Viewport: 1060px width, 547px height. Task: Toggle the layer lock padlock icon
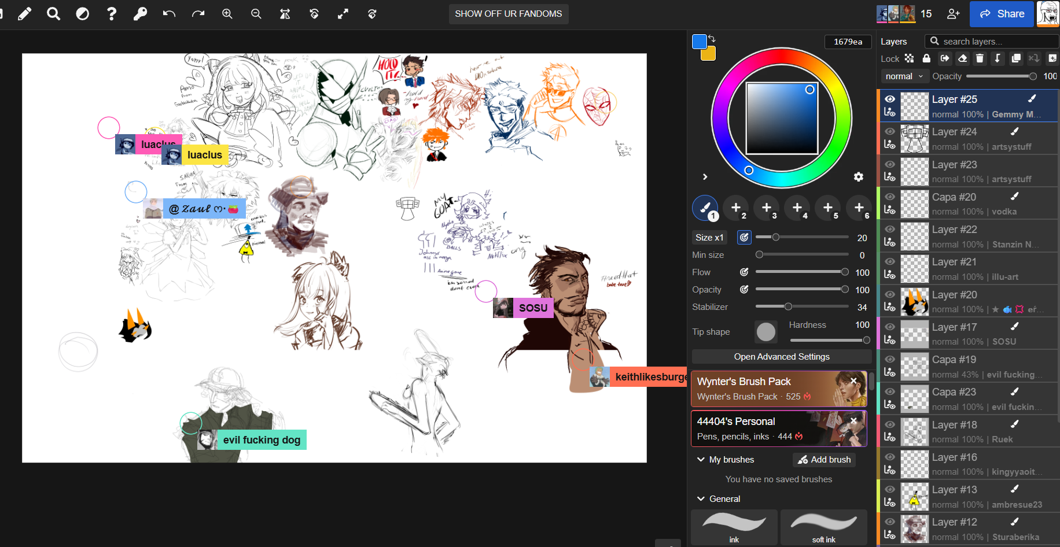[x=926, y=58]
